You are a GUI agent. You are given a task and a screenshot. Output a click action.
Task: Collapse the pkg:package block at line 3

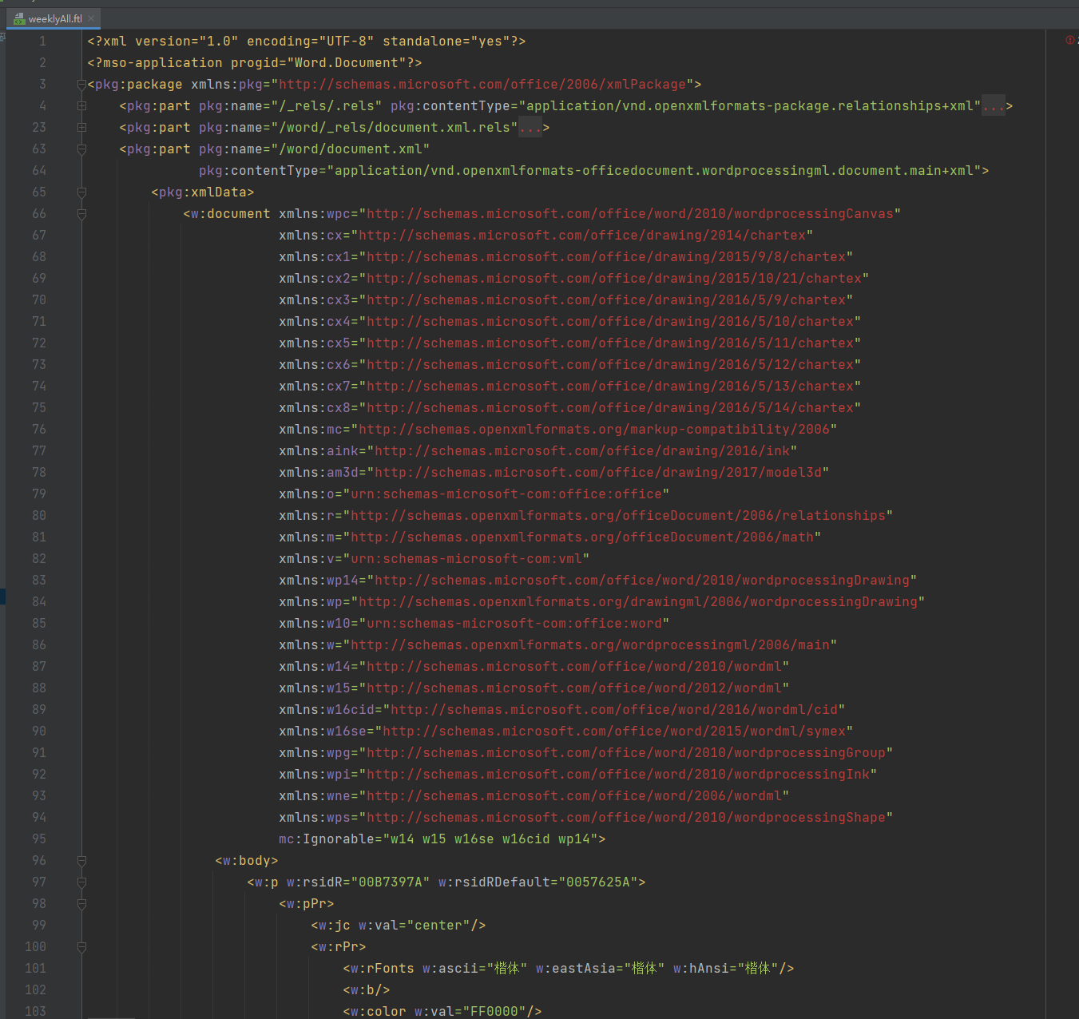click(x=81, y=85)
